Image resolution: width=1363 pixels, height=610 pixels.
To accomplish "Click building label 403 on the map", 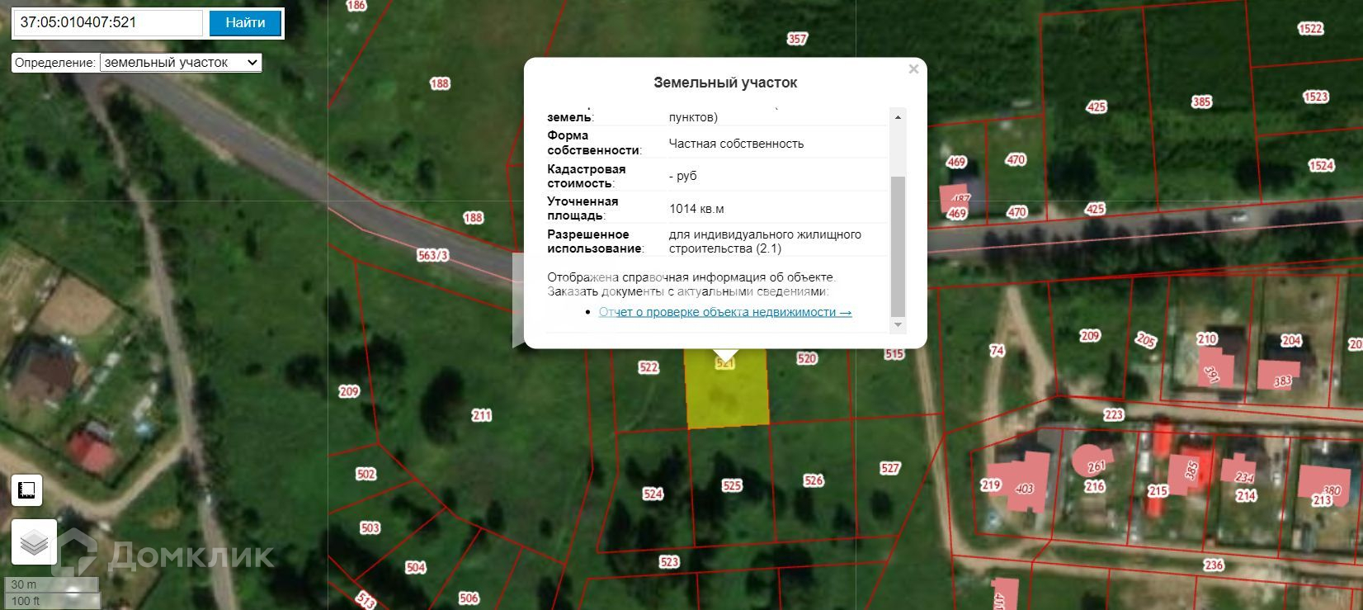I will (1024, 488).
